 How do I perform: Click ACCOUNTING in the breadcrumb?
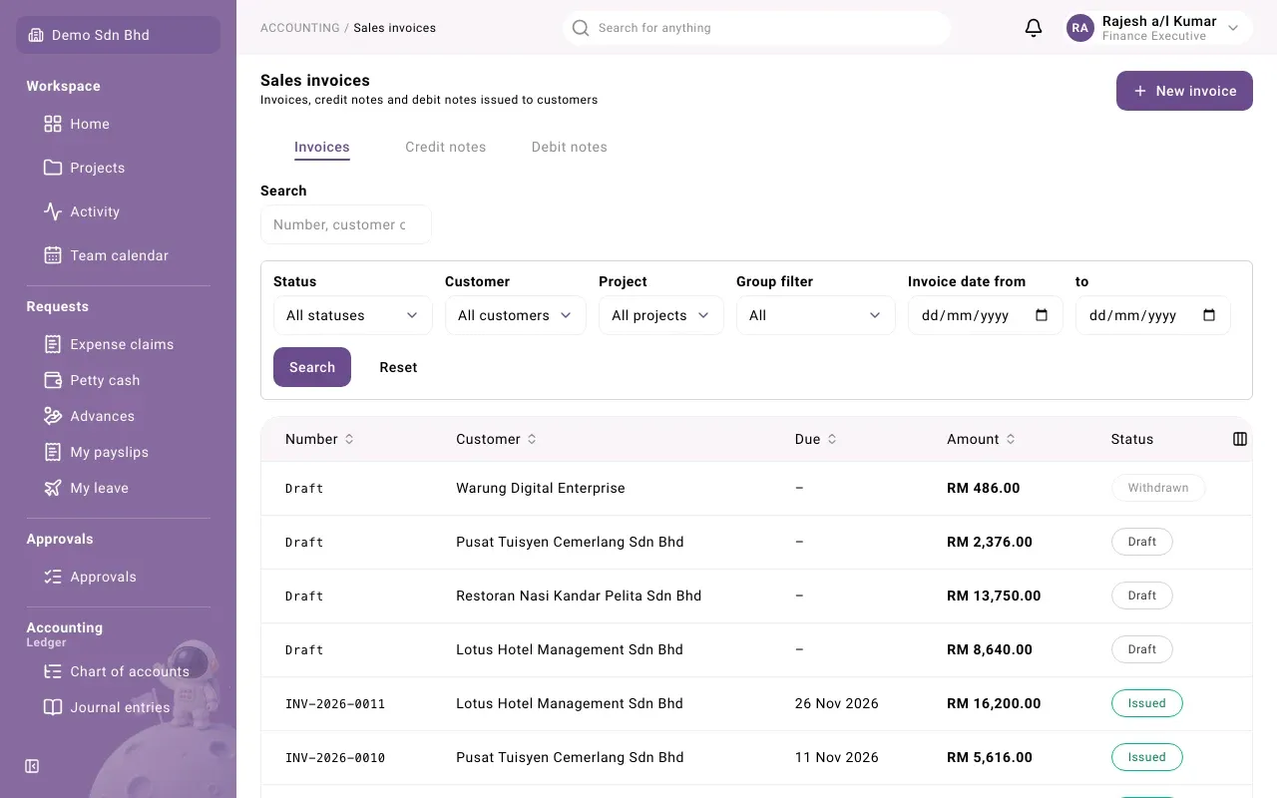pos(299,28)
